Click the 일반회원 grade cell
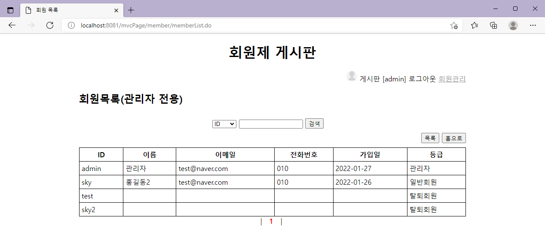Screen dimensions: 545x231 [436, 182]
